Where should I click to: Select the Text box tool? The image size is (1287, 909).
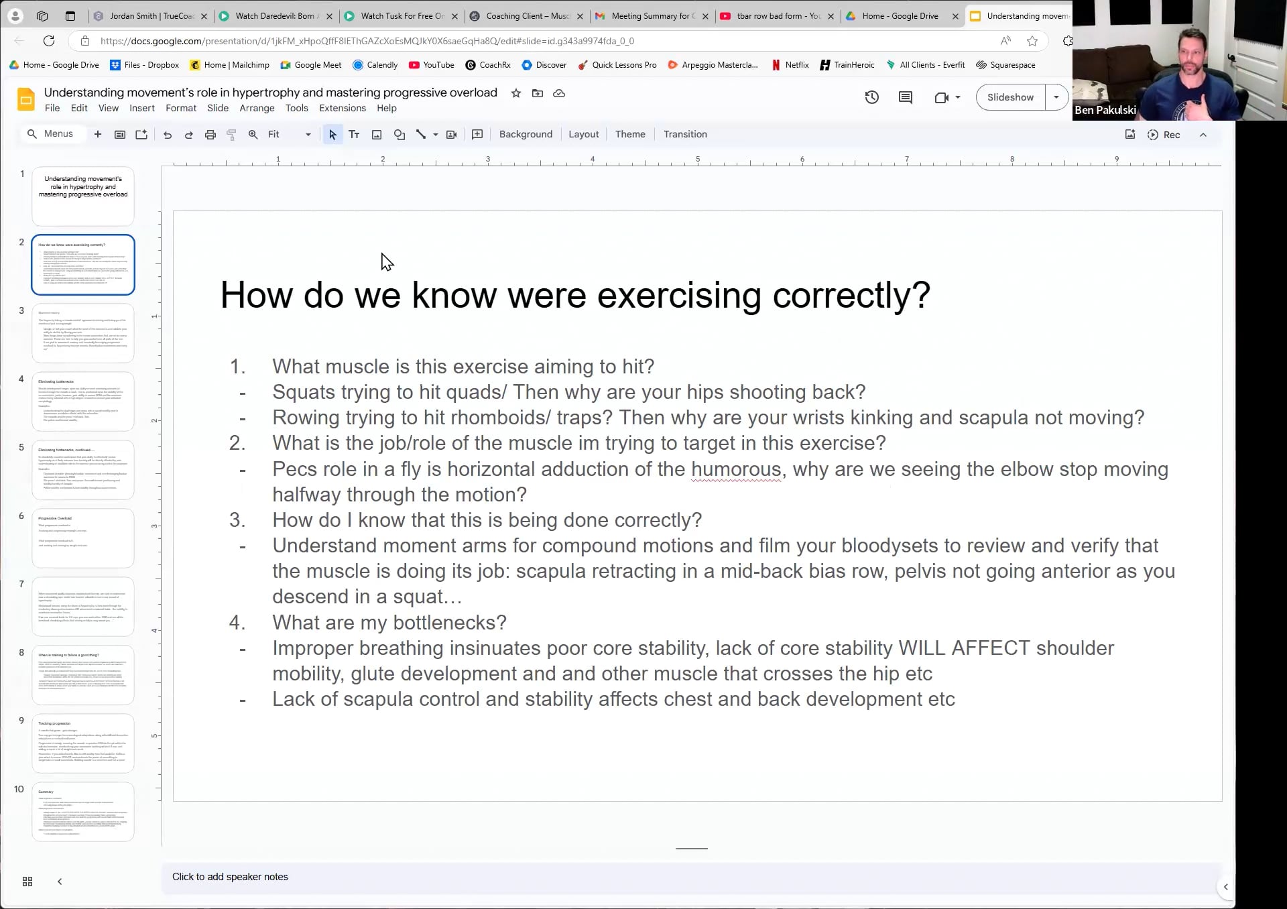[354, 135]
